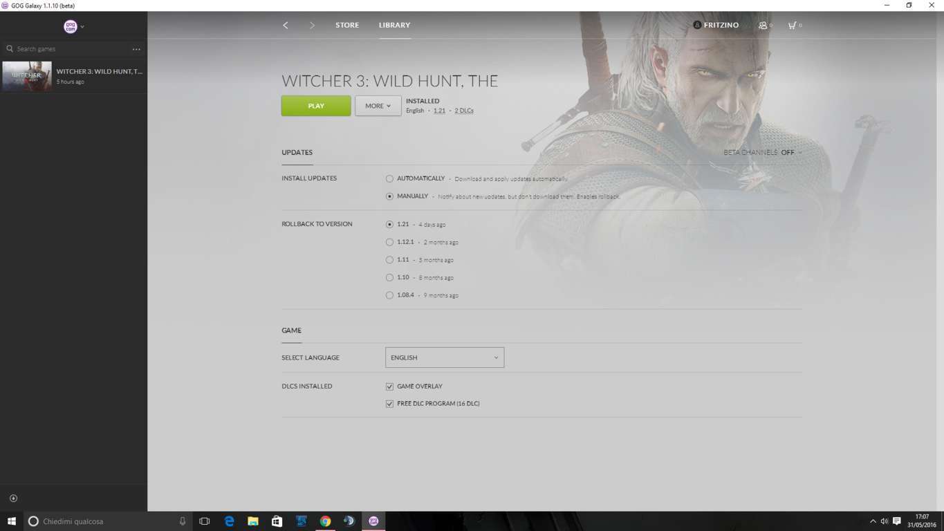Open Task View on the taskbar
The width and height of the screenshot is (944, 531).
click(204, 521)
